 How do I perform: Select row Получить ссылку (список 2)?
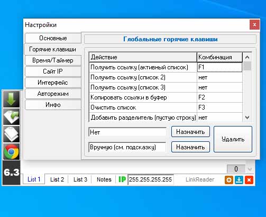point(166,77)
